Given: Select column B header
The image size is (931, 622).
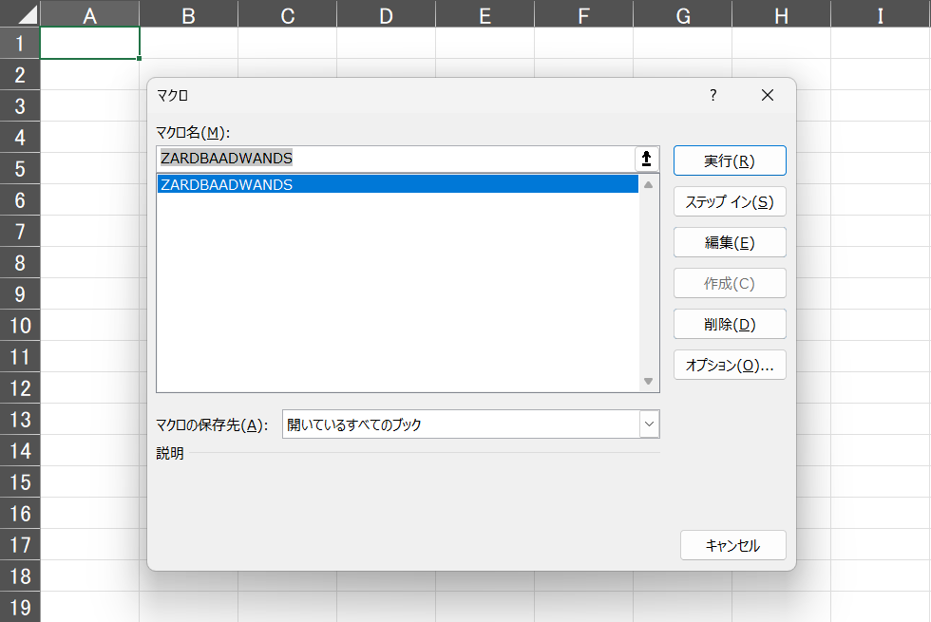Looking at the screenshot, I should (x=189, y=13).
